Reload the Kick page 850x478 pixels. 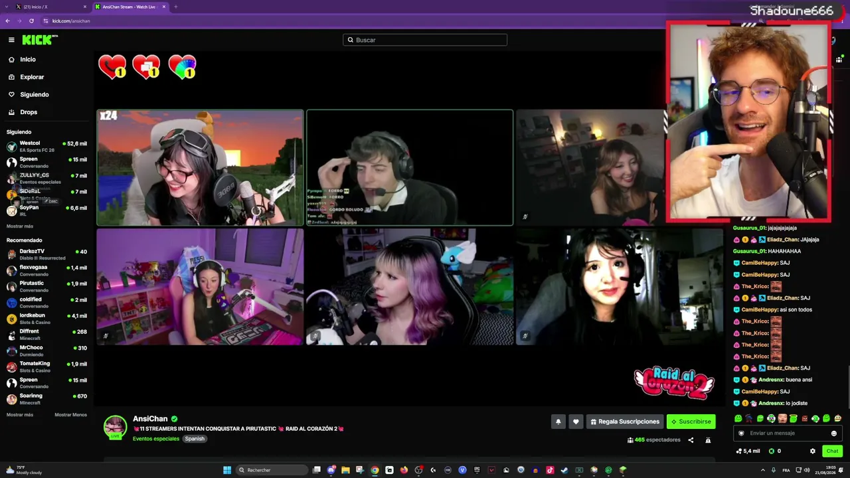pyautogui.click(x=31, y=21)
